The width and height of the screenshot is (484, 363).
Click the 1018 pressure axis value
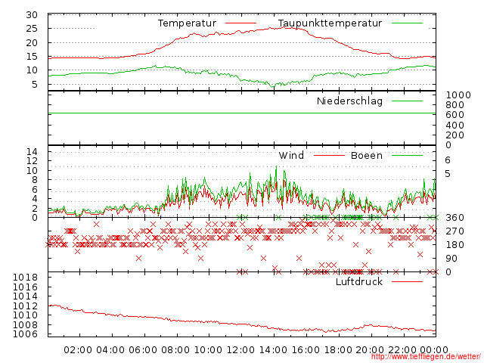26,278
